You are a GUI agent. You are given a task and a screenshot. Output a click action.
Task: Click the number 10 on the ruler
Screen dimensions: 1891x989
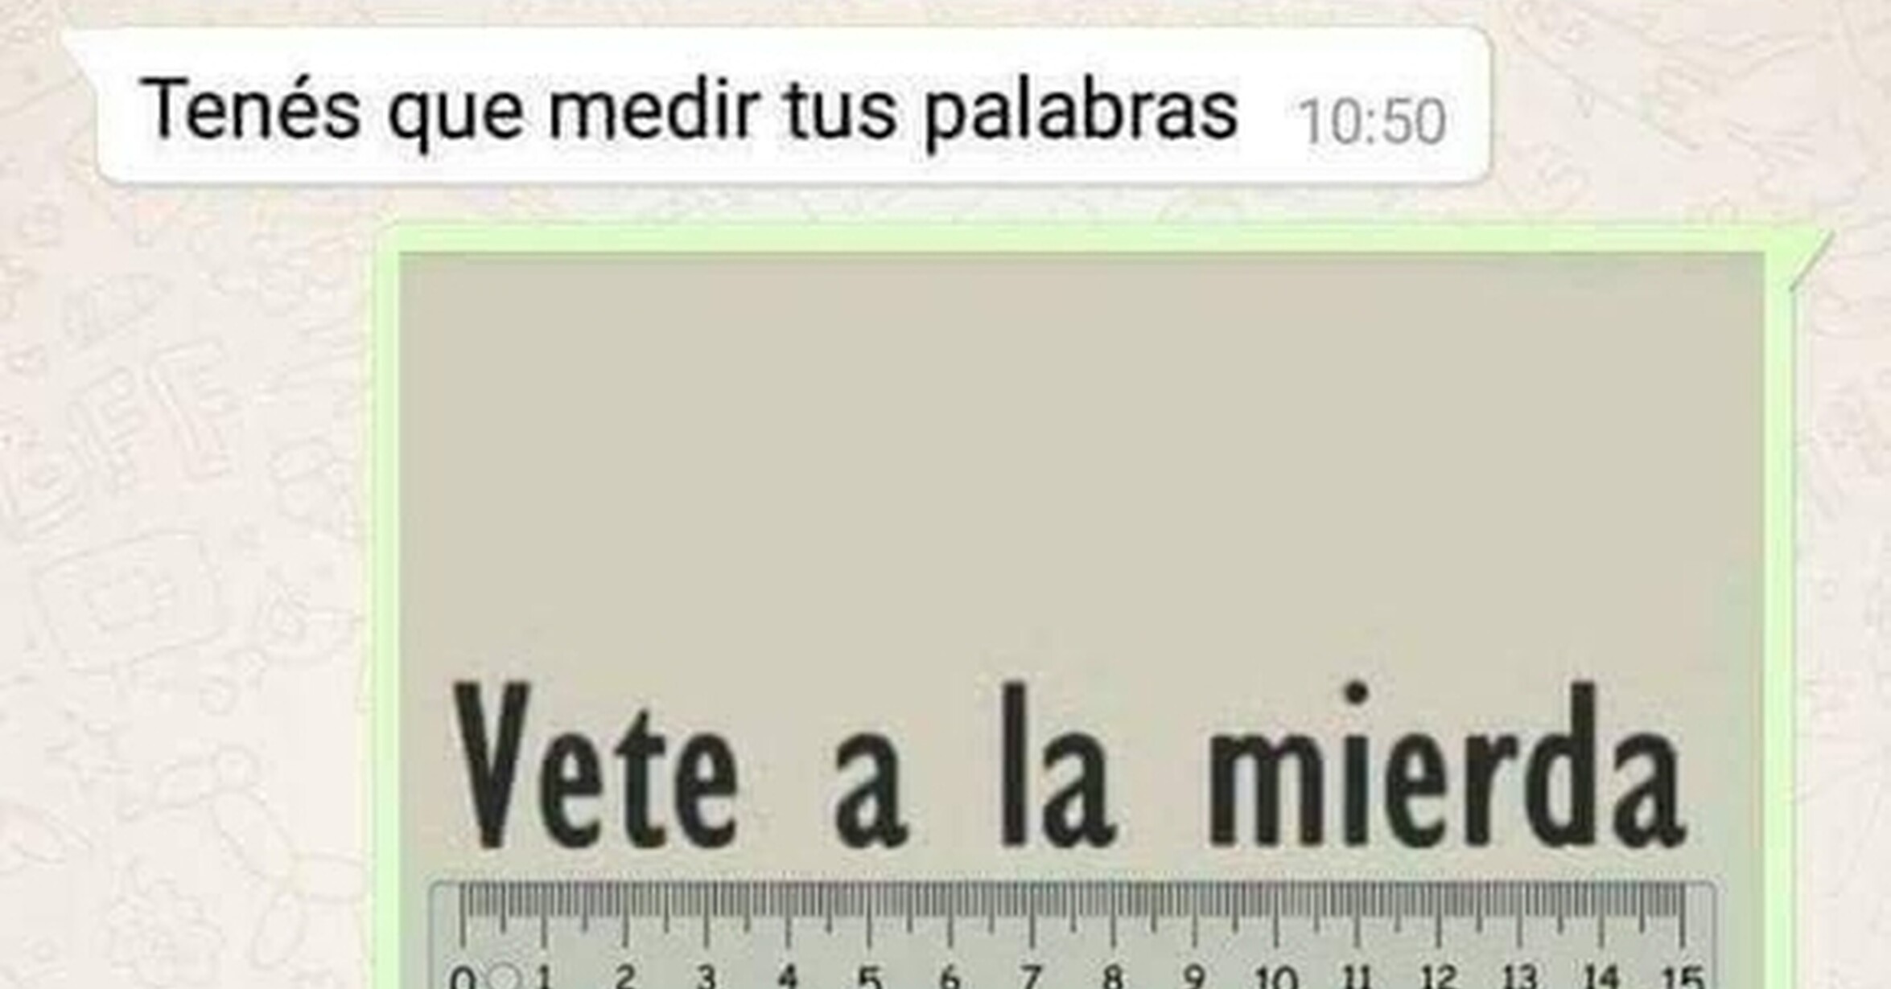pyautogui.click(x=1275, y=977)
